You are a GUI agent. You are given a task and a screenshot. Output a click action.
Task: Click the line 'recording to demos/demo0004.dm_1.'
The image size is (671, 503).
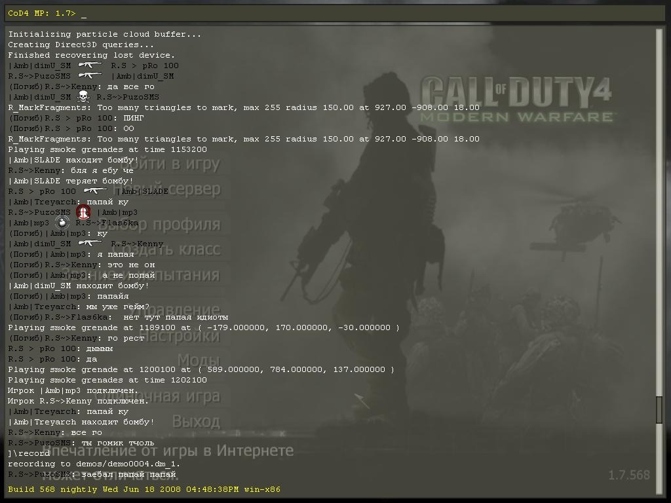94,464
